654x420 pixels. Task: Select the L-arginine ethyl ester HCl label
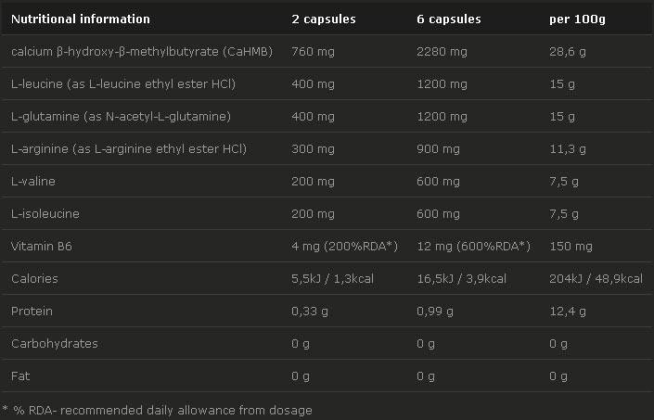coord(128,148)
